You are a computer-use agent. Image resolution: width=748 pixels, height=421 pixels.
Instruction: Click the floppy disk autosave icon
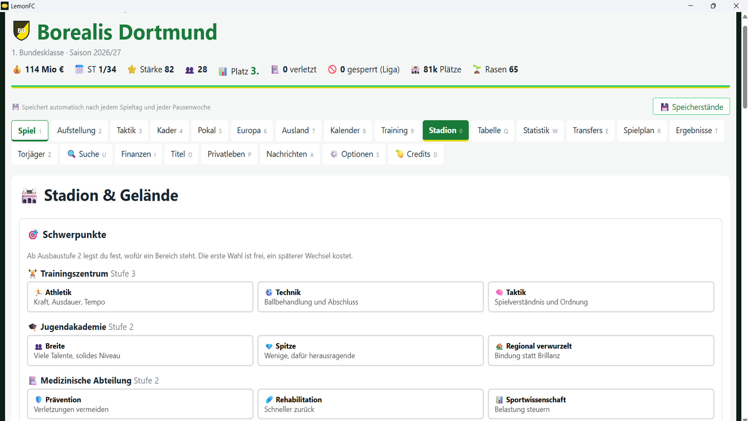16,107
